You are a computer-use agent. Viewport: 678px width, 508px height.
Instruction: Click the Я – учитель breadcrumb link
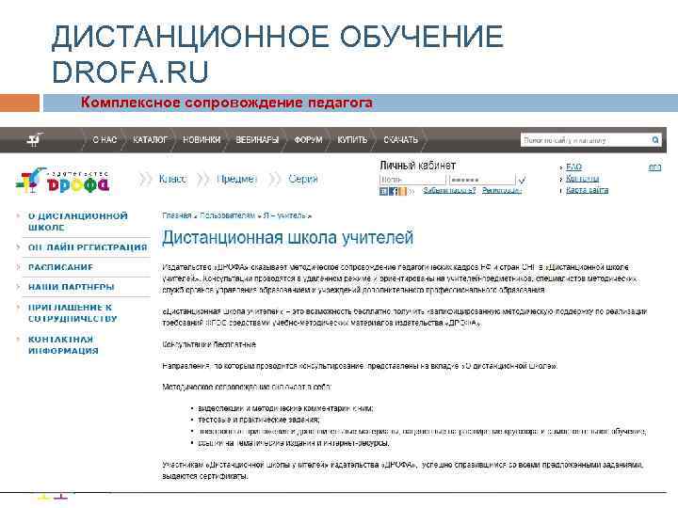284,215
